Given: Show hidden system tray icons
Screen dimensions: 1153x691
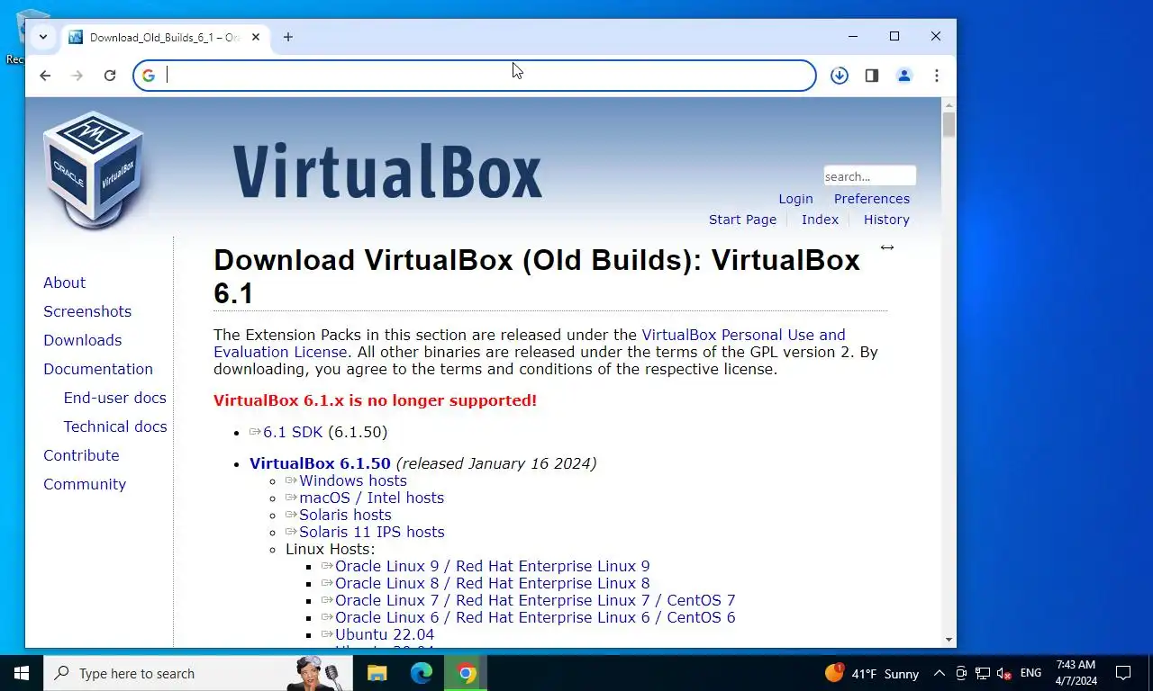Looking at the screenshot, I should point(940,673).
